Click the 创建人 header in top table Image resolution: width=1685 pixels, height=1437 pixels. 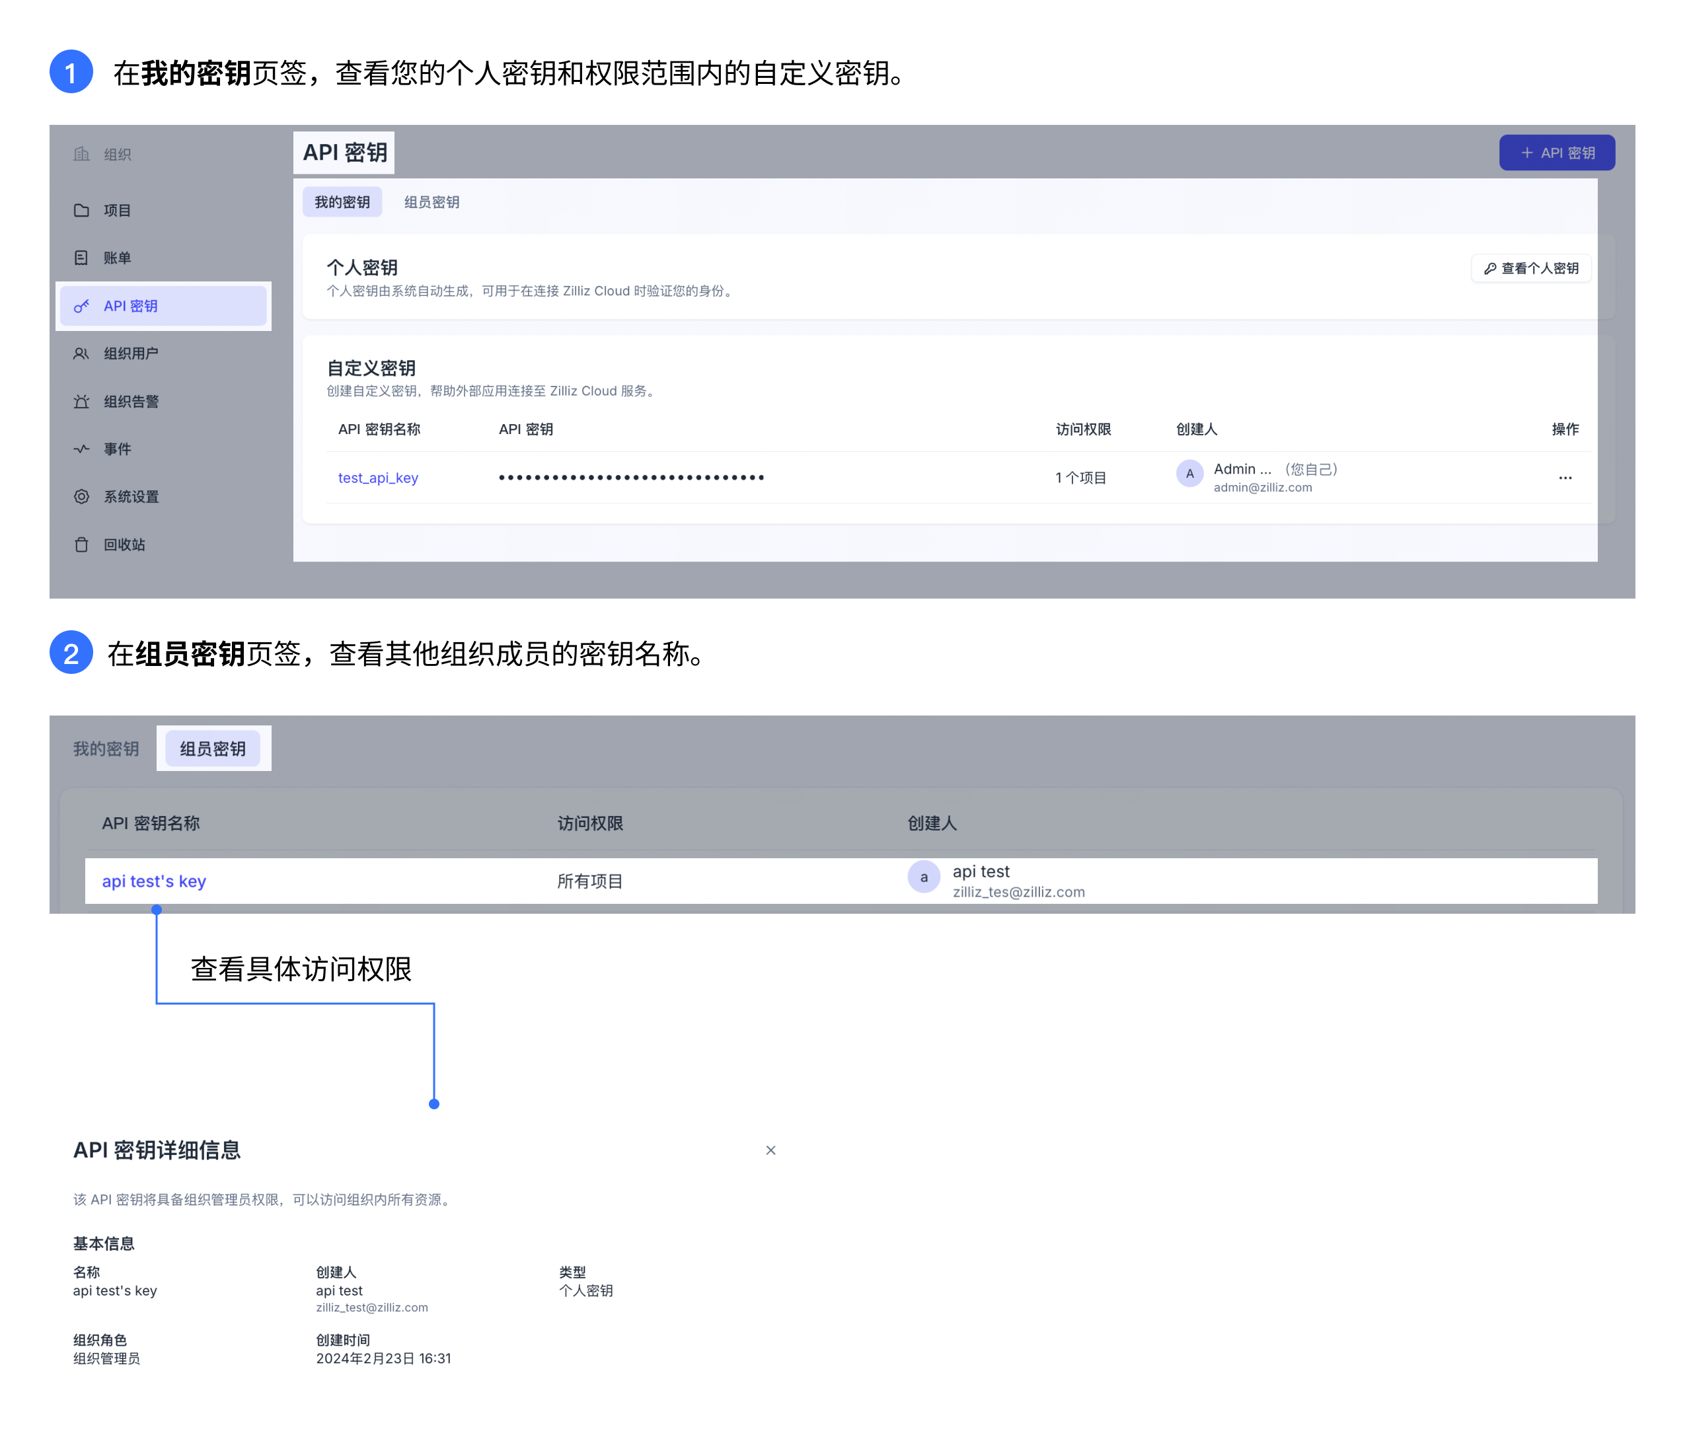pos(1196,429)
